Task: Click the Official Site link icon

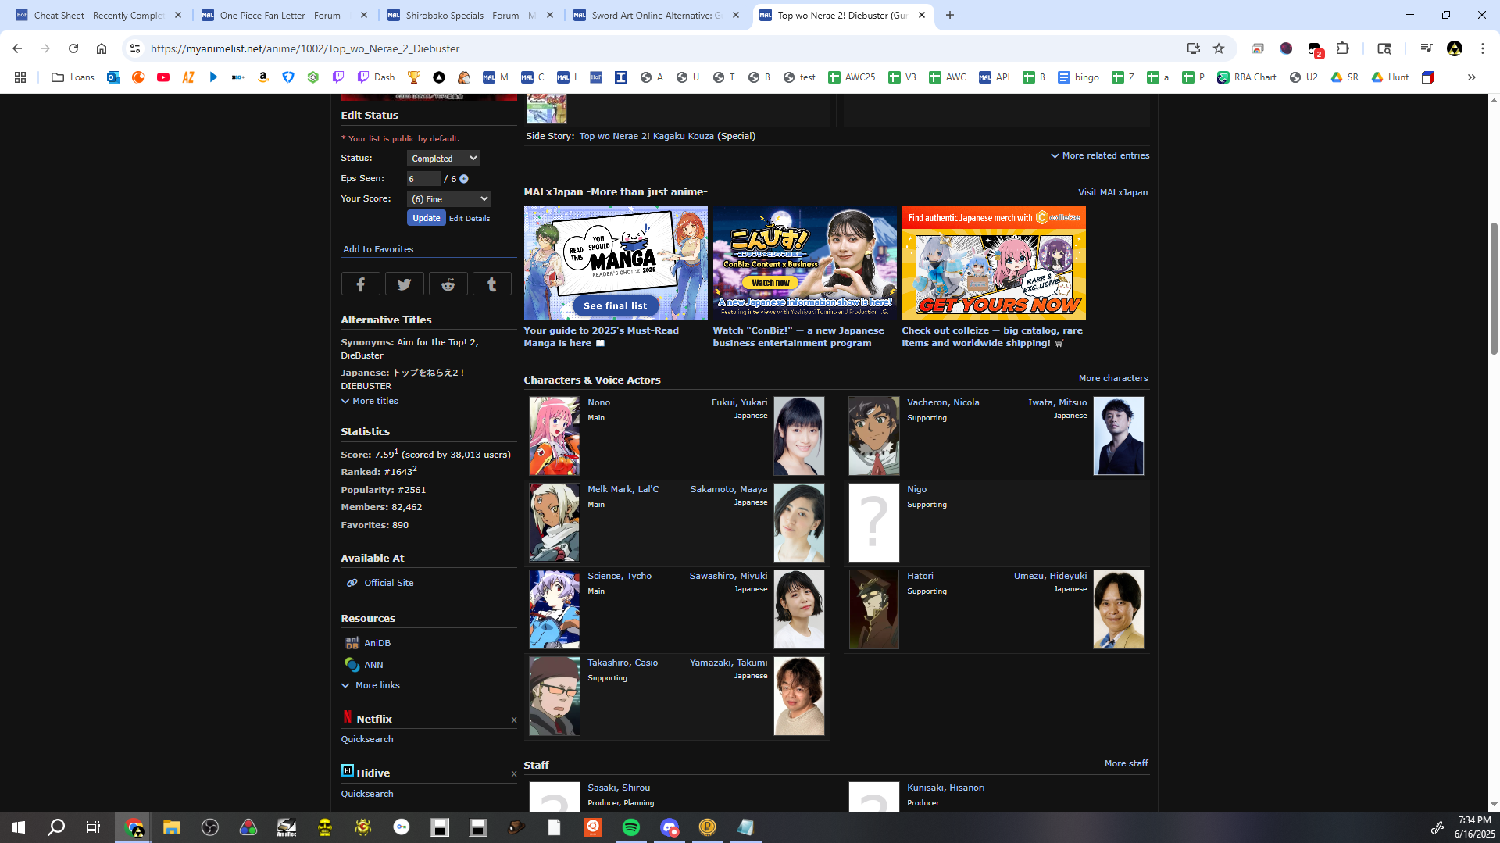Action: point(352,583)
